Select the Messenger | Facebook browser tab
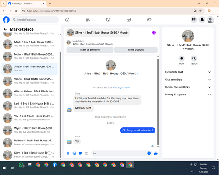This screenshot has width=219, height=175. (26, 3)
